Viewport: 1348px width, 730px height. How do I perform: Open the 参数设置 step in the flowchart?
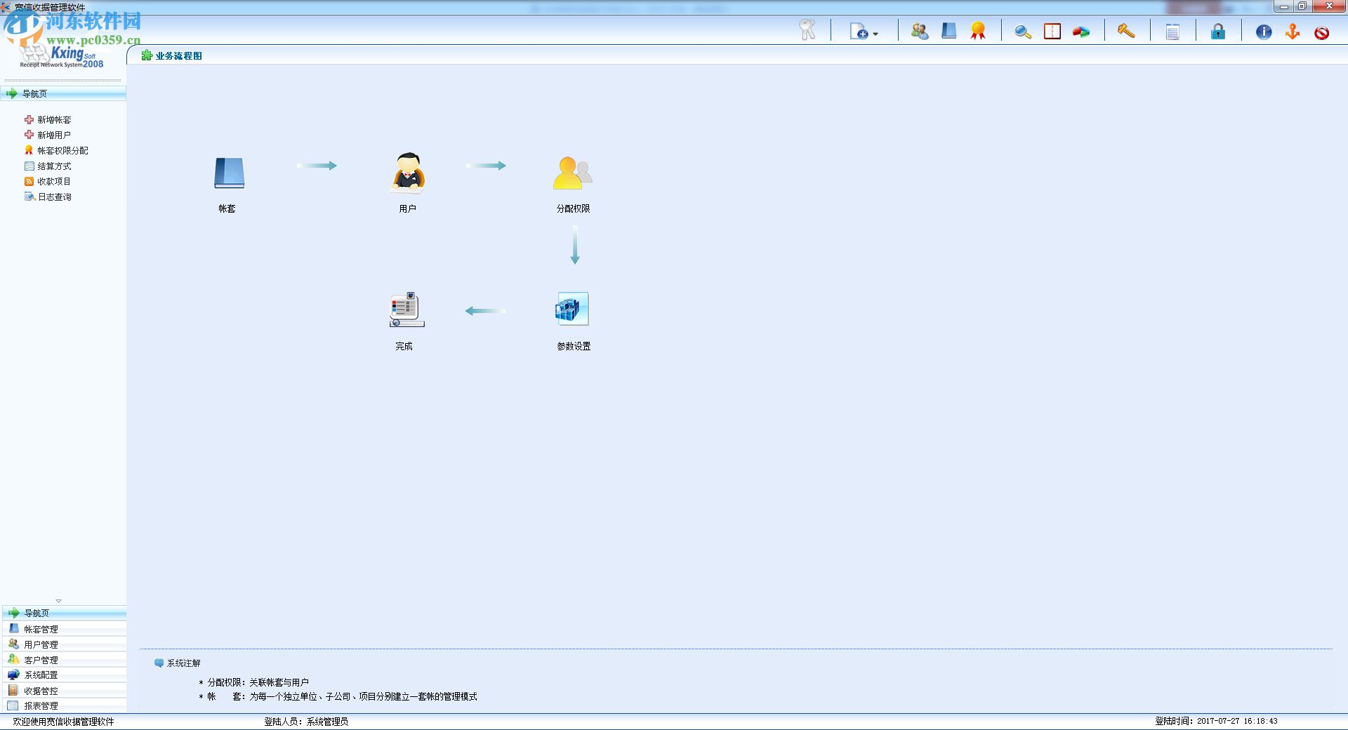tap(572, 309)
